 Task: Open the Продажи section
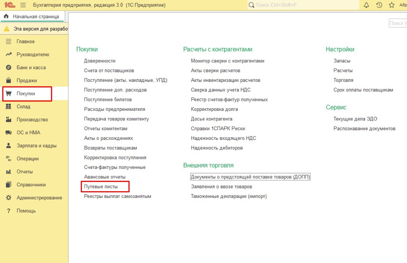click(27, 80)
